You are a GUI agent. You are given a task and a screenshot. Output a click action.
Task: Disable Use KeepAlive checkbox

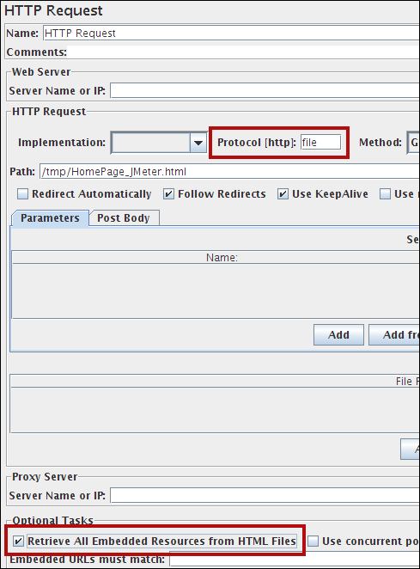[283, 194]
